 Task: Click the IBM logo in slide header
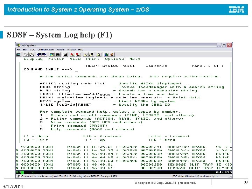click(237, 9)
